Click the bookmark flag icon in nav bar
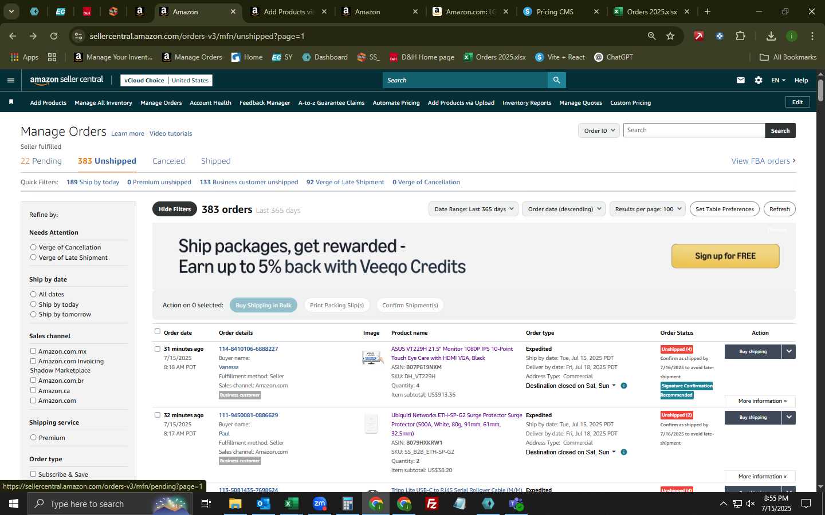The image size is (825, 515). pos(11,102)
